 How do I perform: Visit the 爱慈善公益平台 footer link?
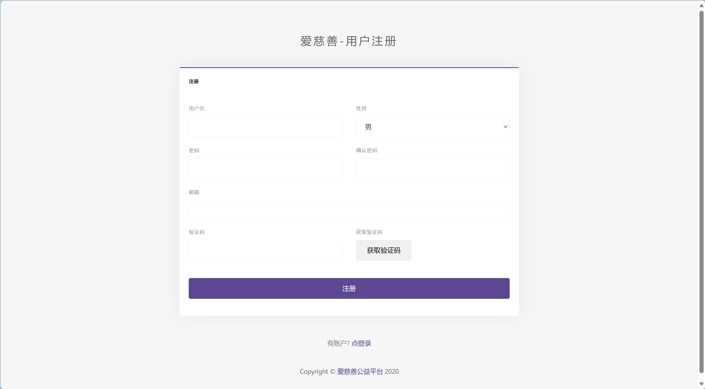359,372
